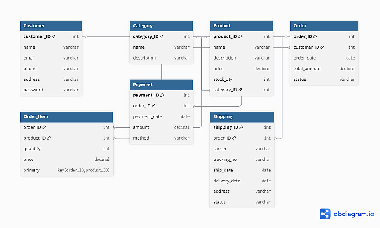Click the key icon beside category_ID
Screen dimensions: 380x228
click(162, 36)
